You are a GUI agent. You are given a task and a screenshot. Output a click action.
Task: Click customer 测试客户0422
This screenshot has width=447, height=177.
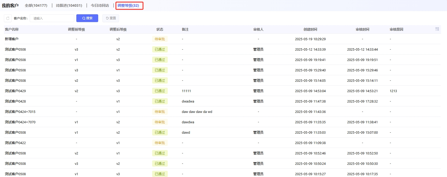pos(15,143)
